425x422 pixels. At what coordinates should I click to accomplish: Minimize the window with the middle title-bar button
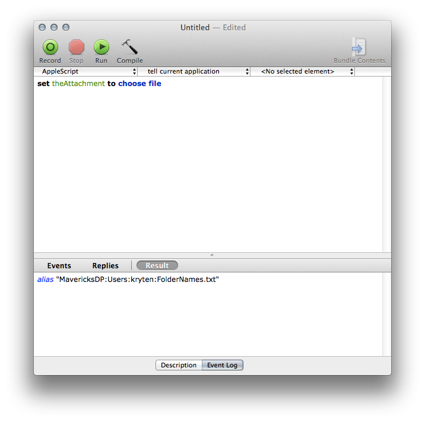click(x=54, y=27)
